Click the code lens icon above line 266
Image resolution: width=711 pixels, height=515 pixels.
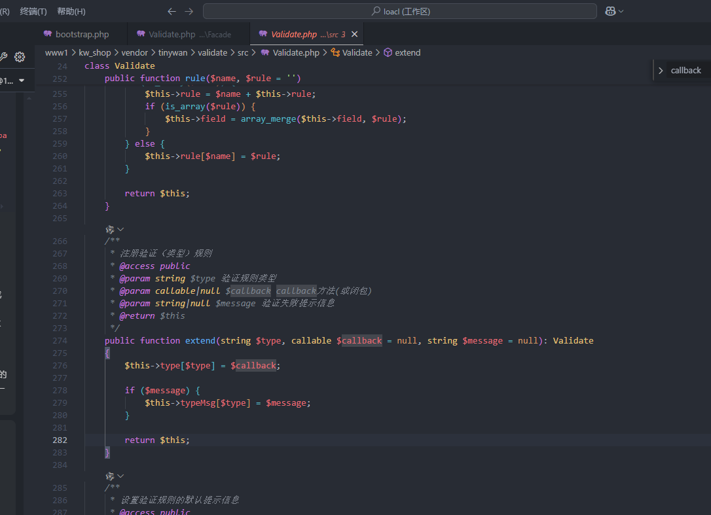pyautogui.click(x=110, y=230)
